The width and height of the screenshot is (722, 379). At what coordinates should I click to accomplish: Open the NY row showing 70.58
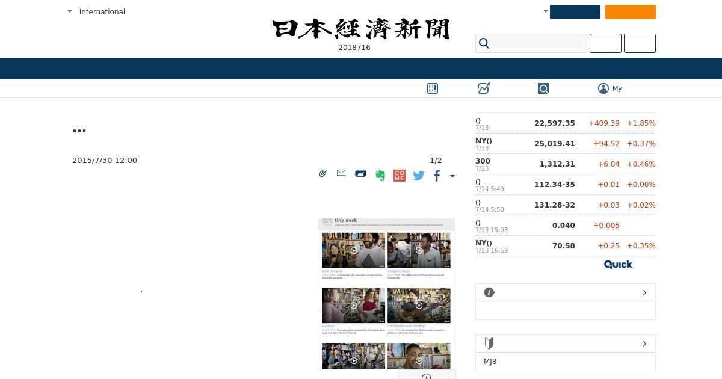(x=566, y=246)
